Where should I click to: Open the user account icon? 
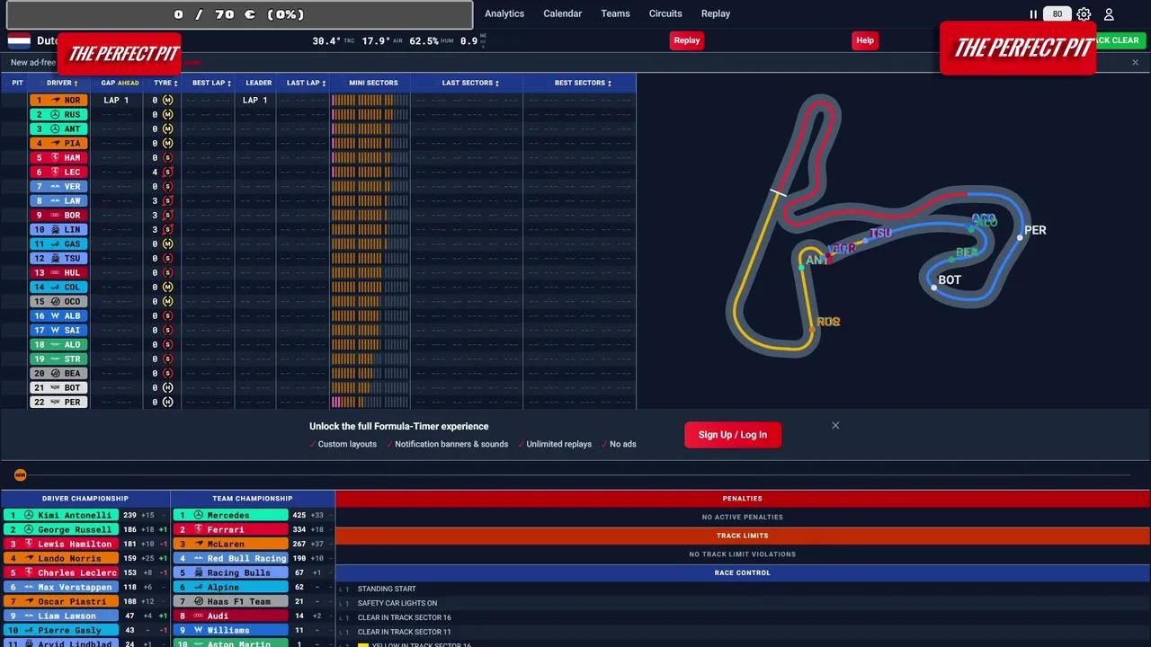[x=1109, y=14]
